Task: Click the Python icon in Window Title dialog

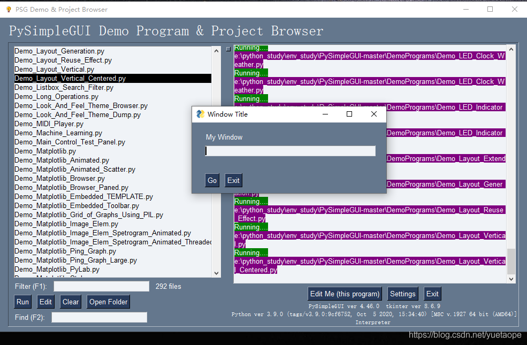Action: tap(200, 114)
